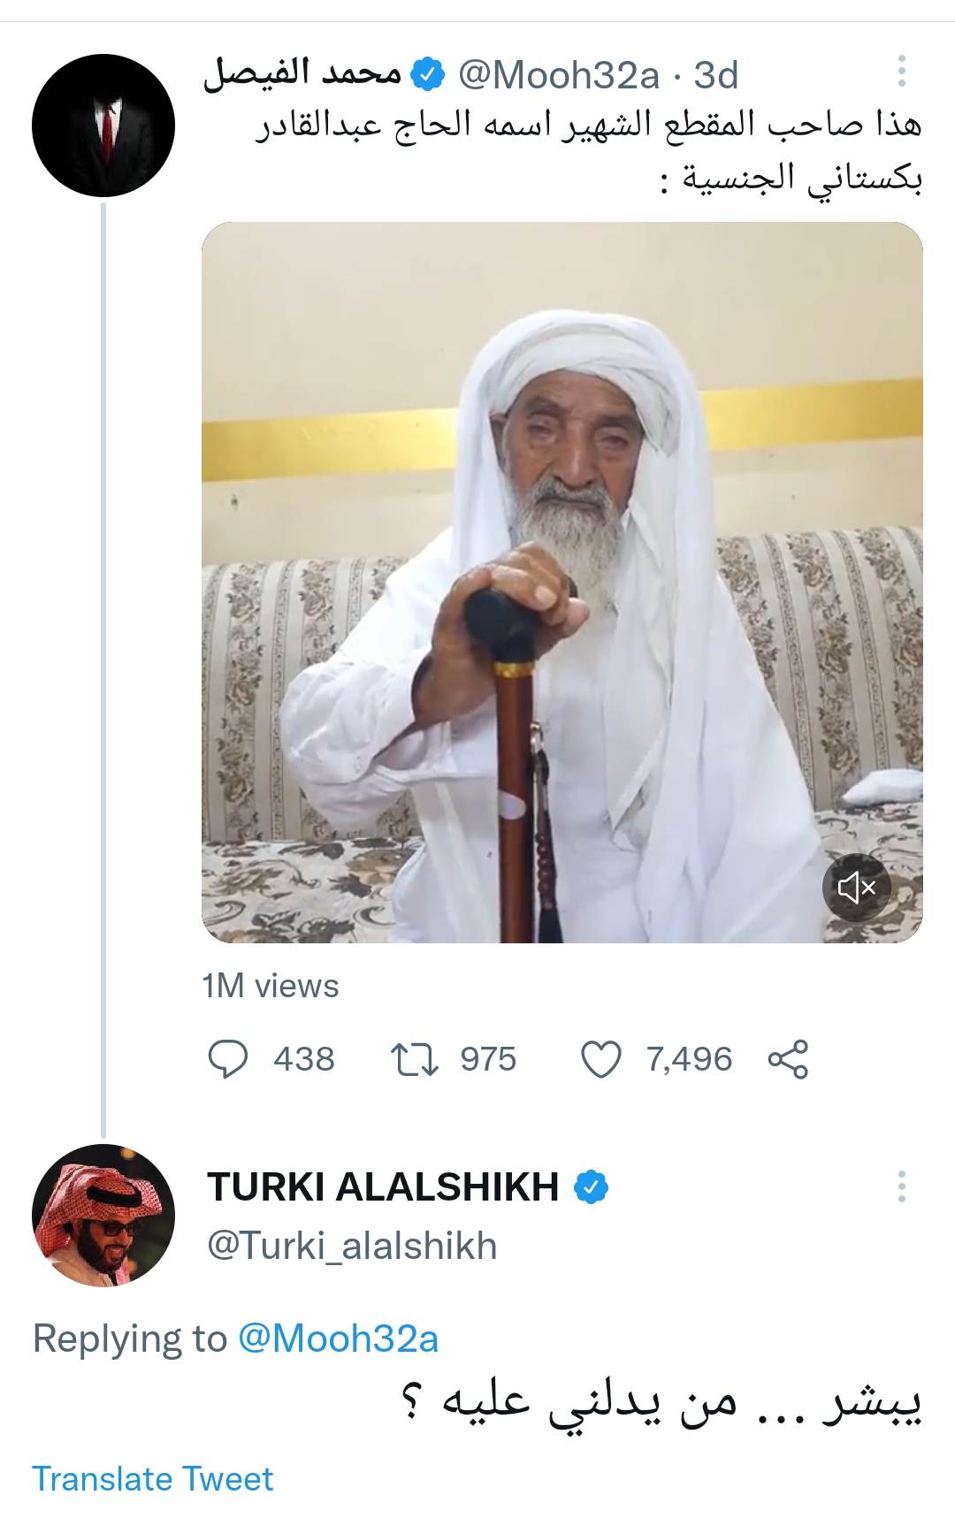The height and width of the screenshot is (1533, 955).
Task: Click the 3d timestamp on the first tweet
Action: point(715,76)
